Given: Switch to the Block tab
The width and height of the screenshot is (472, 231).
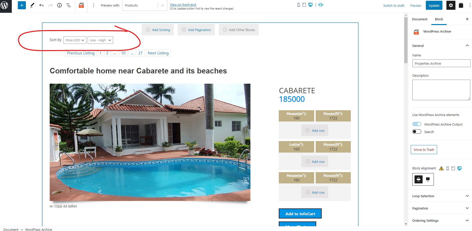Looking at the screenshot, I should 439,19.
